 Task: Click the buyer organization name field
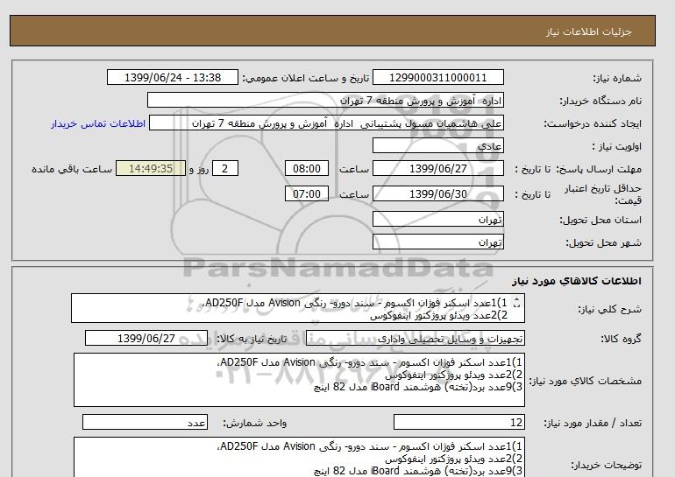tap(325, 100)
